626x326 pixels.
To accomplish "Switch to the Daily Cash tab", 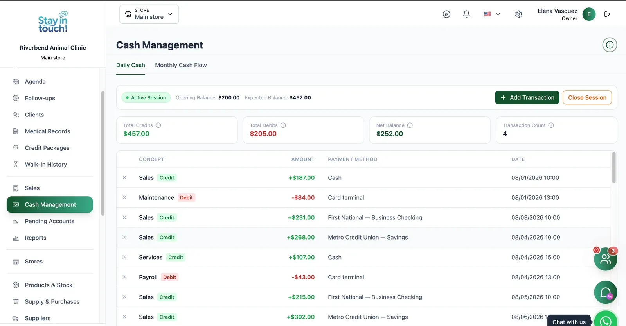I will (x=131, y=65).
